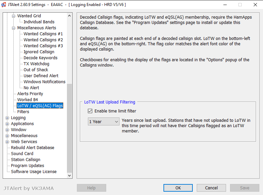
Task: Click tree scrollbar down arrow
Action: (70, 176)
